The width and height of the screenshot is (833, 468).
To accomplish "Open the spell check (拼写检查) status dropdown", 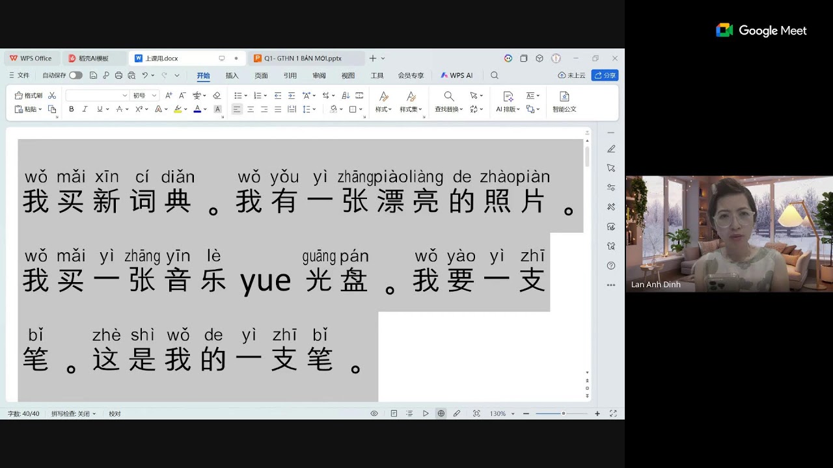I will (74, 413).
